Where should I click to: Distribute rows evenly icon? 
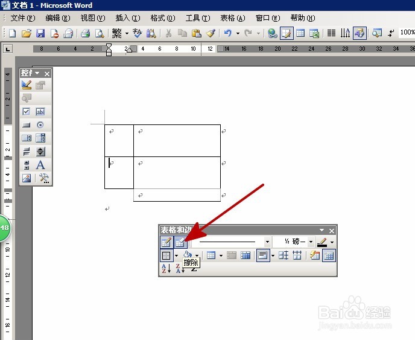coord(284,255)
